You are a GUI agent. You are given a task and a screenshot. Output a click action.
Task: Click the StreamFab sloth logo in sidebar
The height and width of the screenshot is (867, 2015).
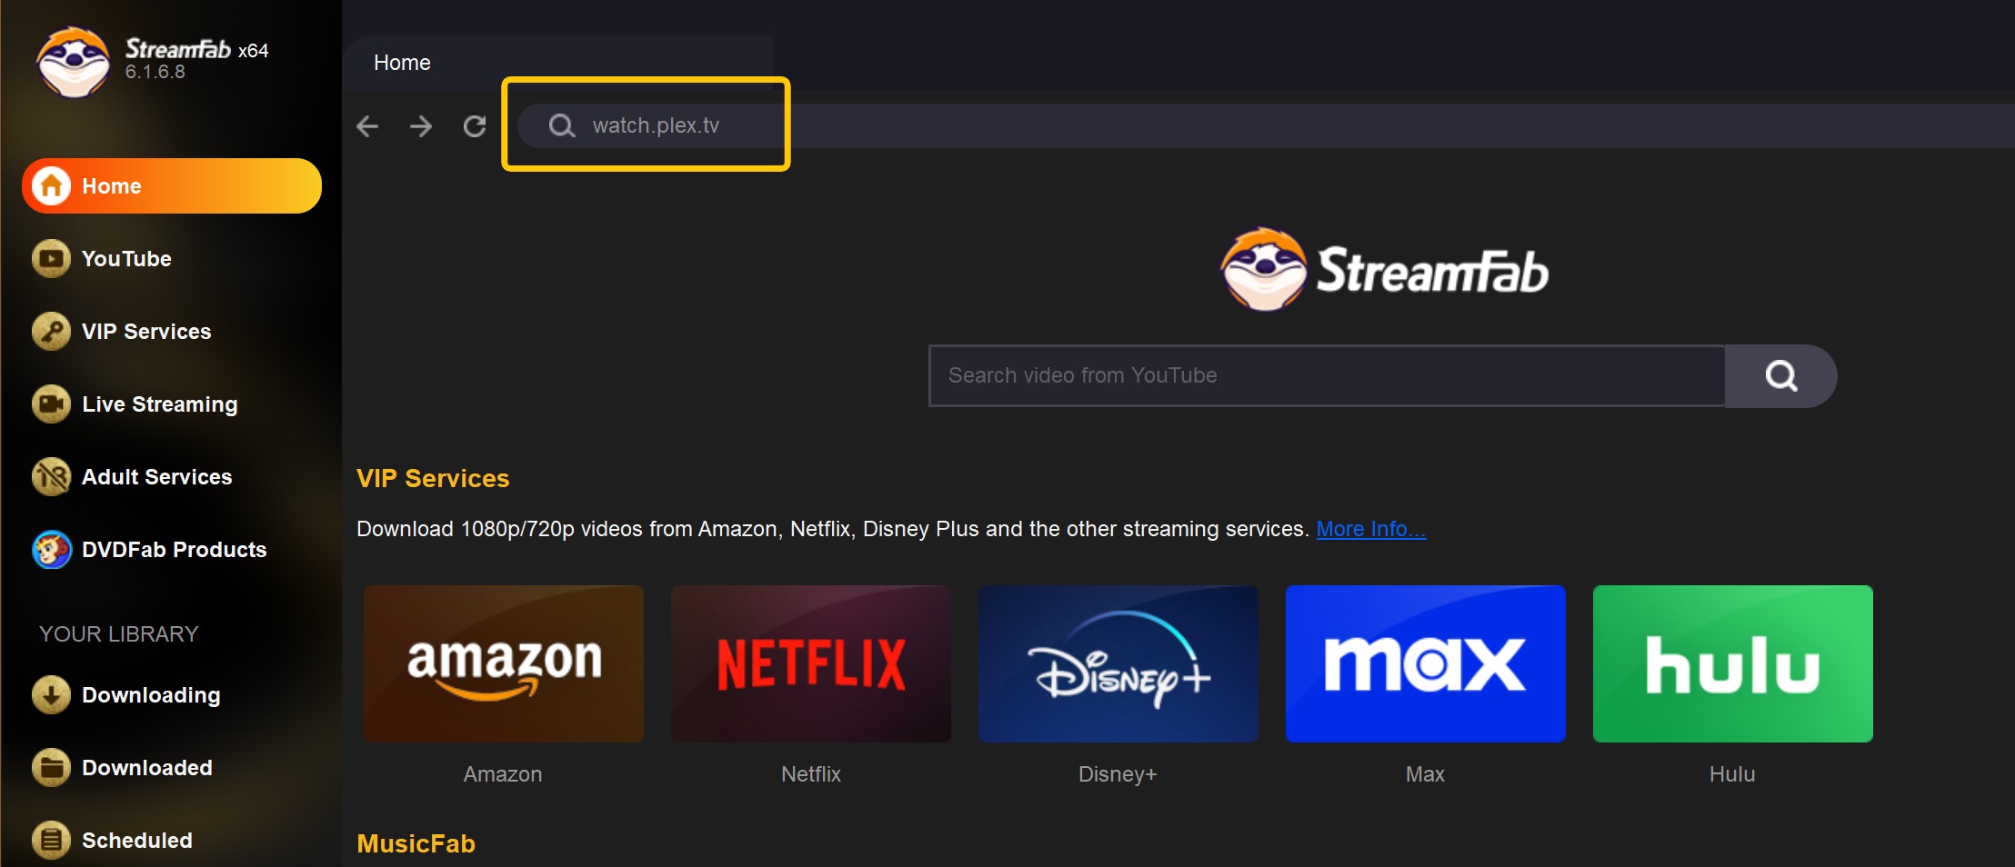click(x=73, y=62)
